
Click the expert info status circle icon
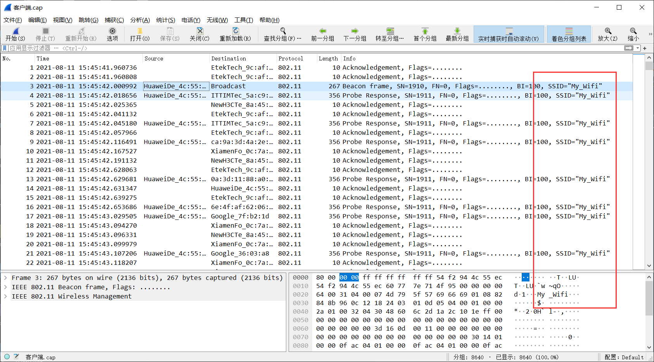tap(7, 357)
